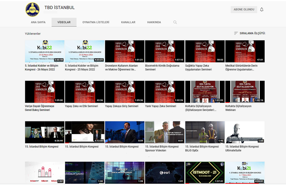
Task: Play the İSTMOOT - 21 video thumbnail
Action: [x=204, y=173]
